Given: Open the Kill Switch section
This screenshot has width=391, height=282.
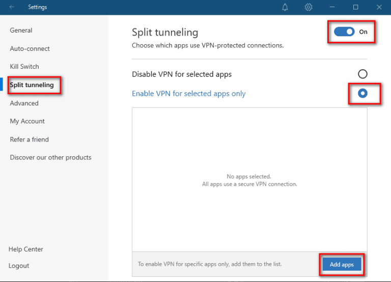Looking at the screenshot, I should [x=24, y=67].
